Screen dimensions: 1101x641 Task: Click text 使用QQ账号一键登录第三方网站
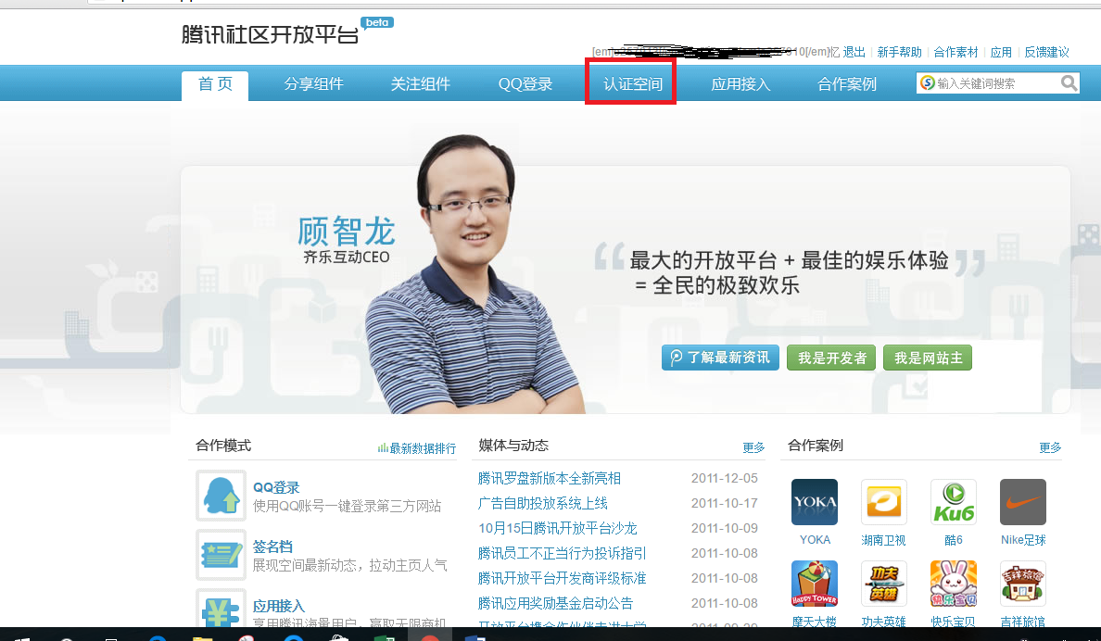pyautogui.click(x=347, y=506)
